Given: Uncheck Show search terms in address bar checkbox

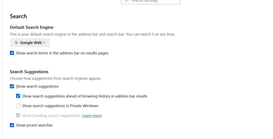Looking at the screenshot, I should click(12, 53).
